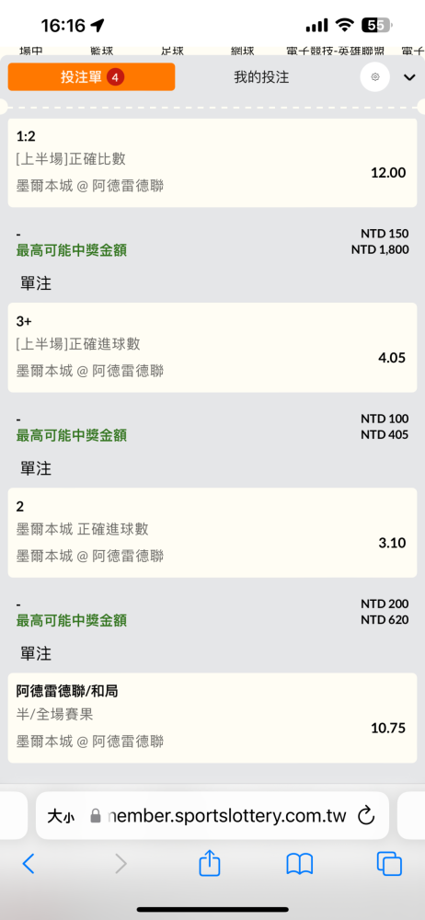Tap NTD 200 stake amount
This screenshot has height=920, width=425.
pos(385,604)
